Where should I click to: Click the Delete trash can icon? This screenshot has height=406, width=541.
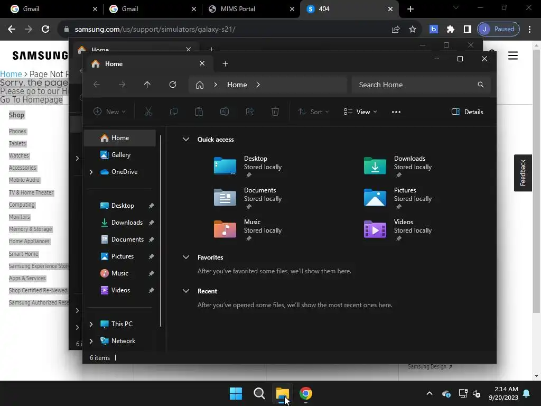(275, 112)
